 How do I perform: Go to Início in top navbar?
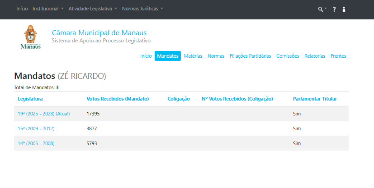tap(22, 9)
